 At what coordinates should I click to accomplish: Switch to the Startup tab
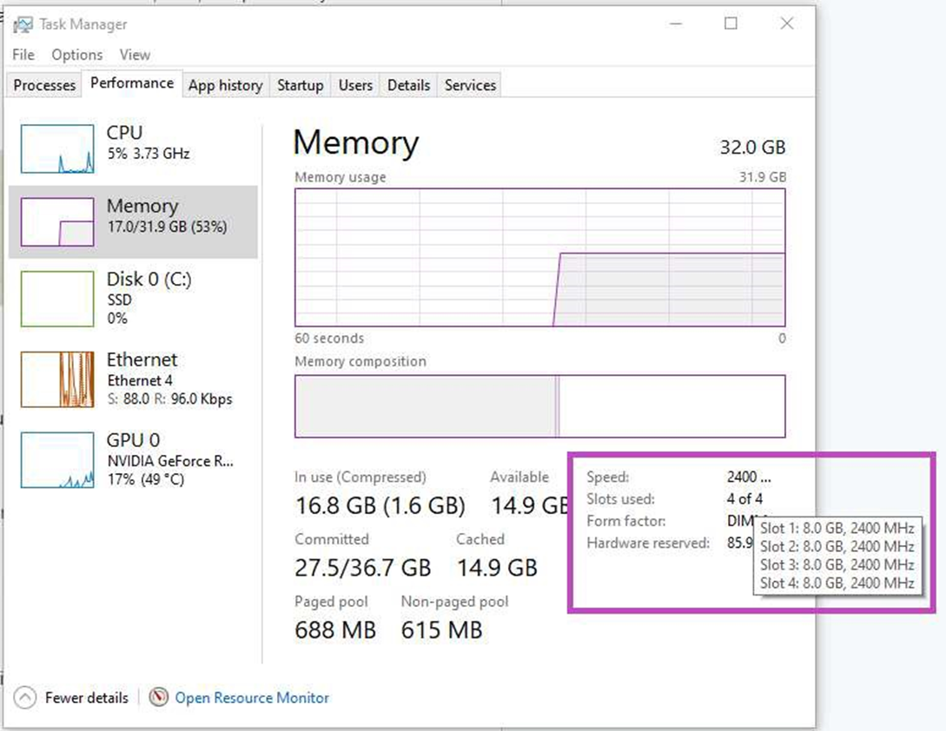click(300, 85)
